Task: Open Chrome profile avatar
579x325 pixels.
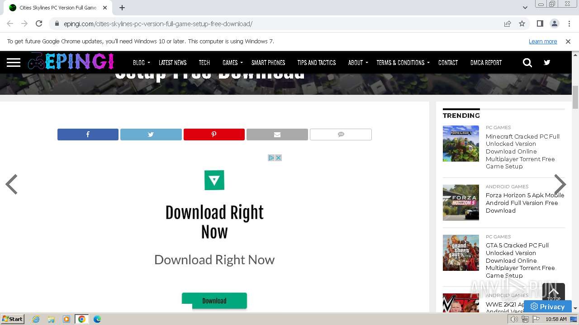Action: tap(555, 23)
